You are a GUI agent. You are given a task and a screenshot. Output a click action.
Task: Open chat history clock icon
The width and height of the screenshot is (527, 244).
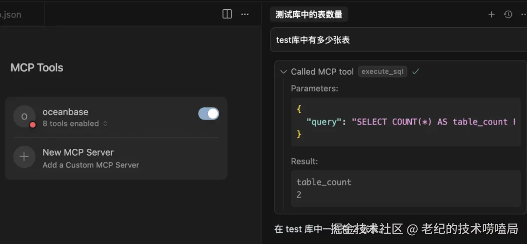tap(508, 15)
